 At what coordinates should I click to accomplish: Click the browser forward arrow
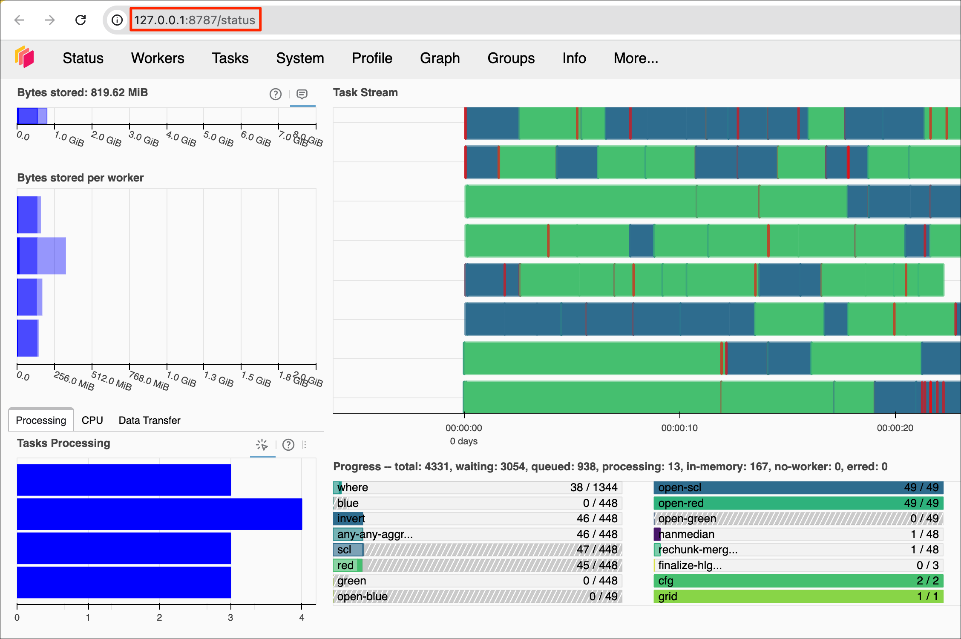pos(50,20)
